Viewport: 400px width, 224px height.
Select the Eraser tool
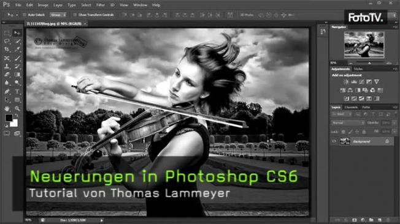point(7,74)
